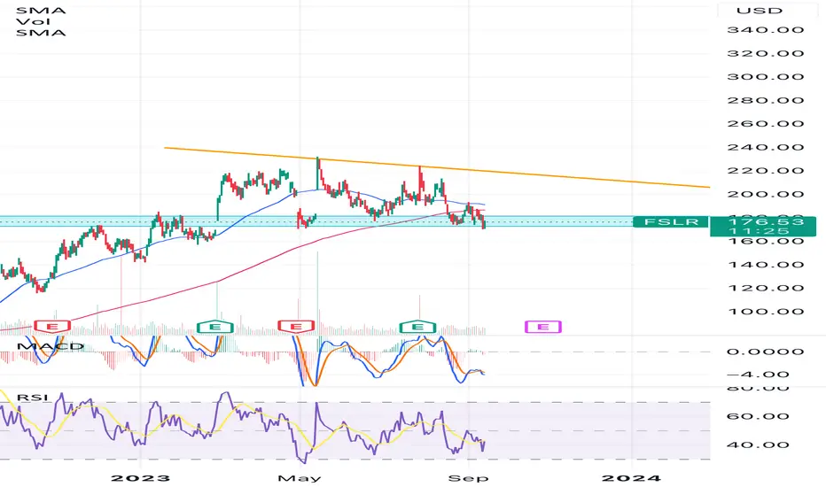Click the MACD -4.00 axis value
826x487 pixels.
(759, 375)
